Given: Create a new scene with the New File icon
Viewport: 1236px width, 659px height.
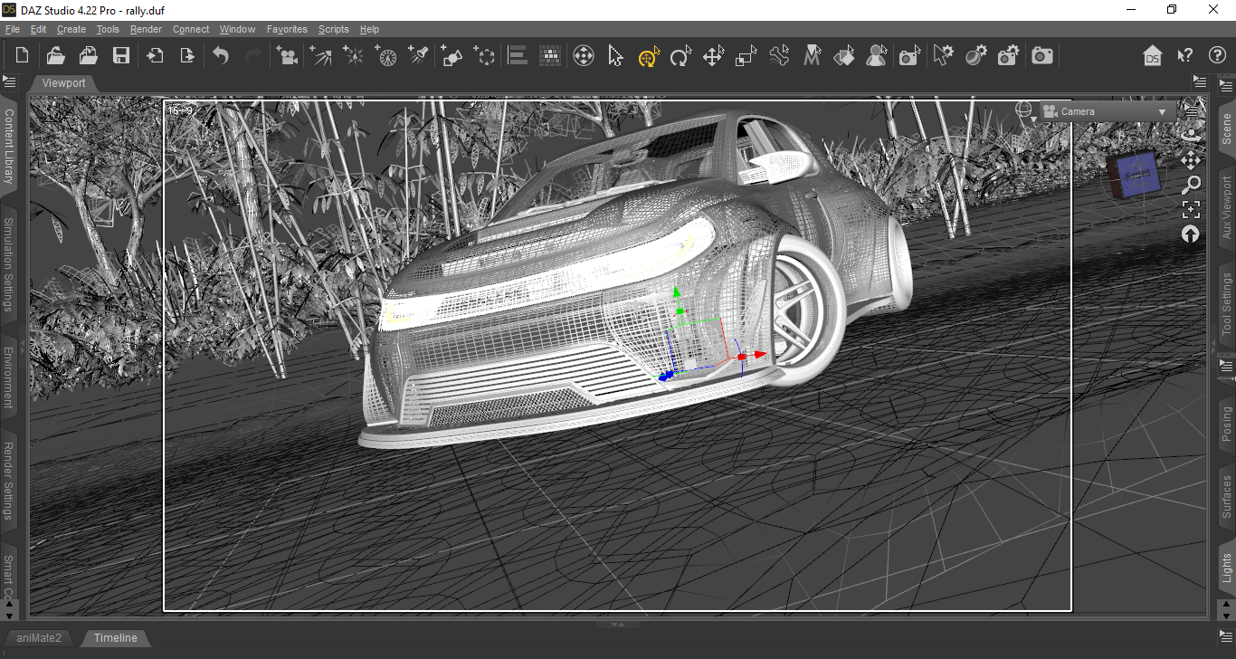Looking at the screenshot, I should coord(23,56).
